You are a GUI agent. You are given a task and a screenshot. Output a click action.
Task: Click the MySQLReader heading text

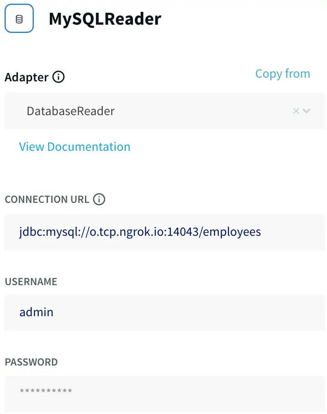[x=105, y=19]
